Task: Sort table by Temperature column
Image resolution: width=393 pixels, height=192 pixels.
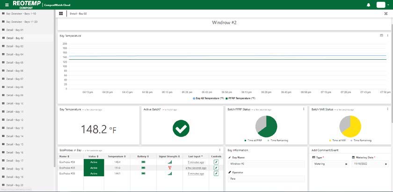Action: point(117,156)
